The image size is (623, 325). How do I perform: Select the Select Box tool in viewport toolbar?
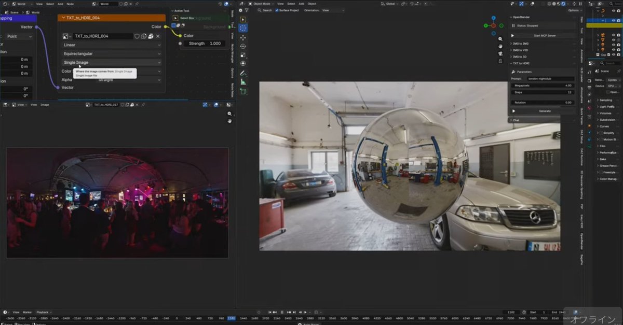[243, 20]
